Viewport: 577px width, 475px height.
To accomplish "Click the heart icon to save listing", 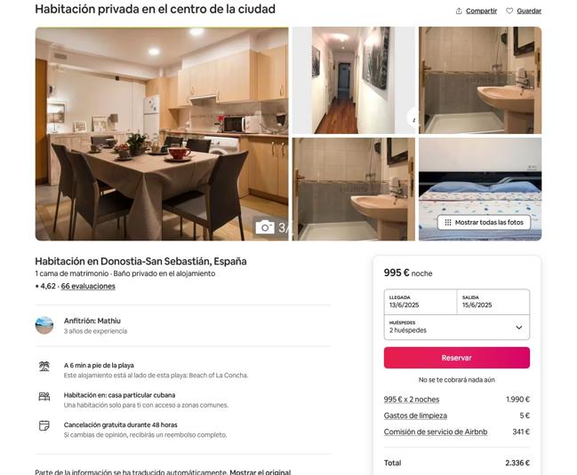I will pos(509,11).
